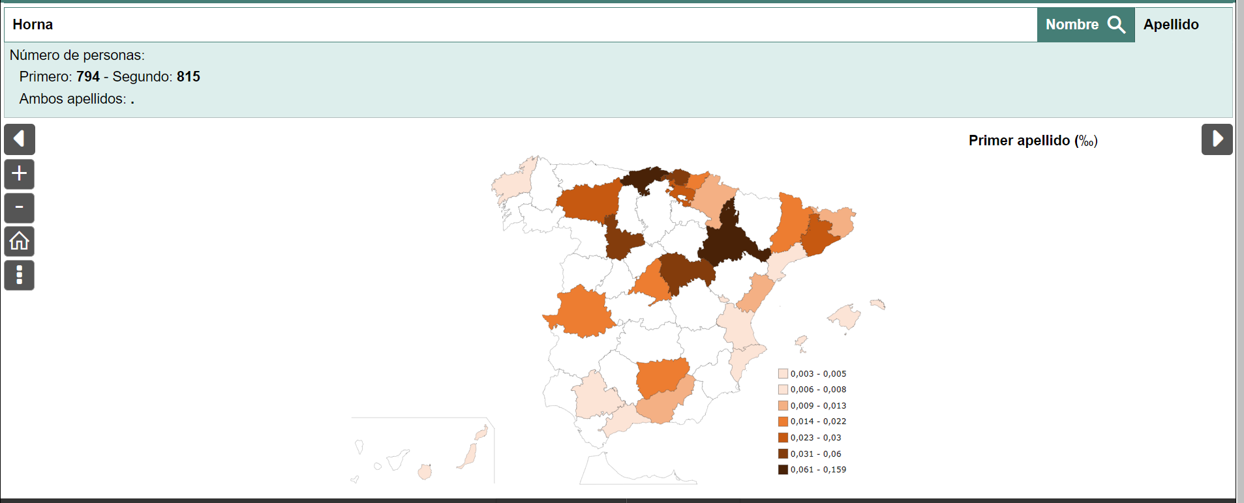Click legend label '0,061 - 0,159'
The width and height of the screenshot is (1244, 503).
(x=819, y=470)
